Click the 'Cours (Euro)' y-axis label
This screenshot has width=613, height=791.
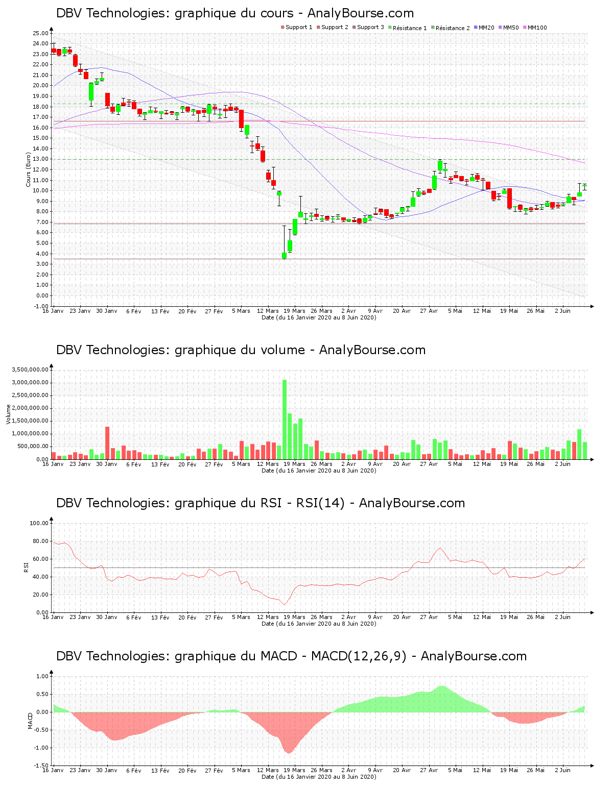pyautogui.click(x=29, y=170)
